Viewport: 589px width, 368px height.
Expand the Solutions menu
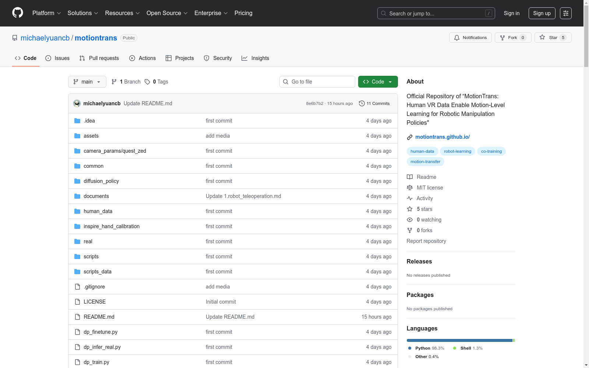[83, 13]
